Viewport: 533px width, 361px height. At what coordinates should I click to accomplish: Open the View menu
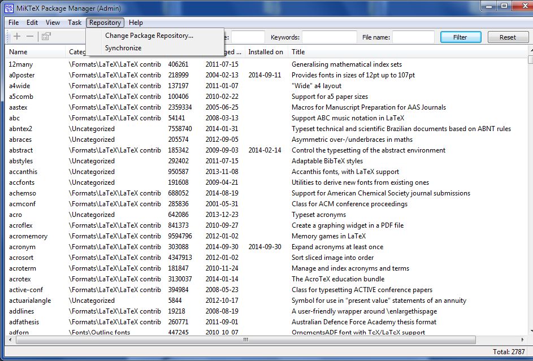(53, 23)
